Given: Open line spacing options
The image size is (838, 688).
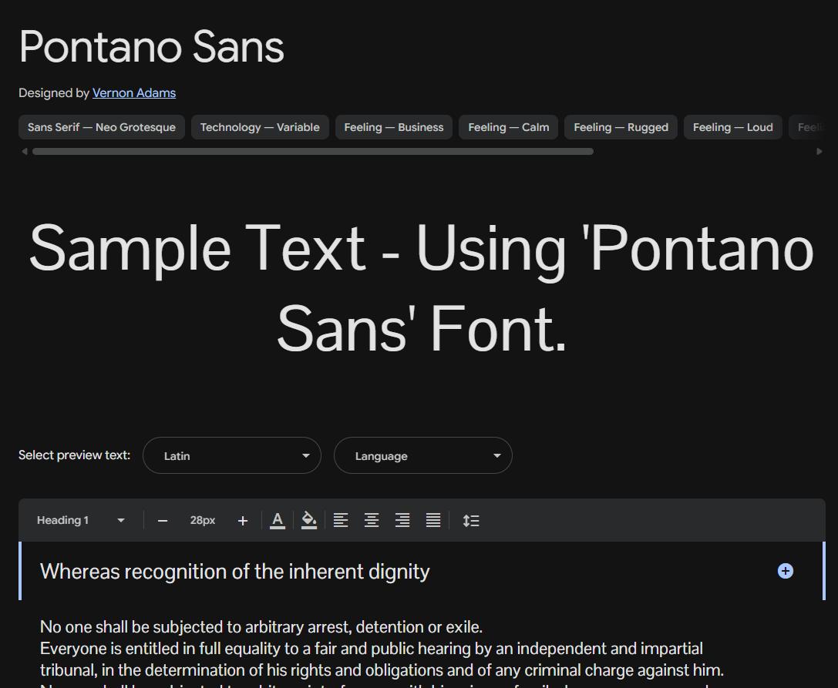Looking at the screenshot, I should point(471,520).
